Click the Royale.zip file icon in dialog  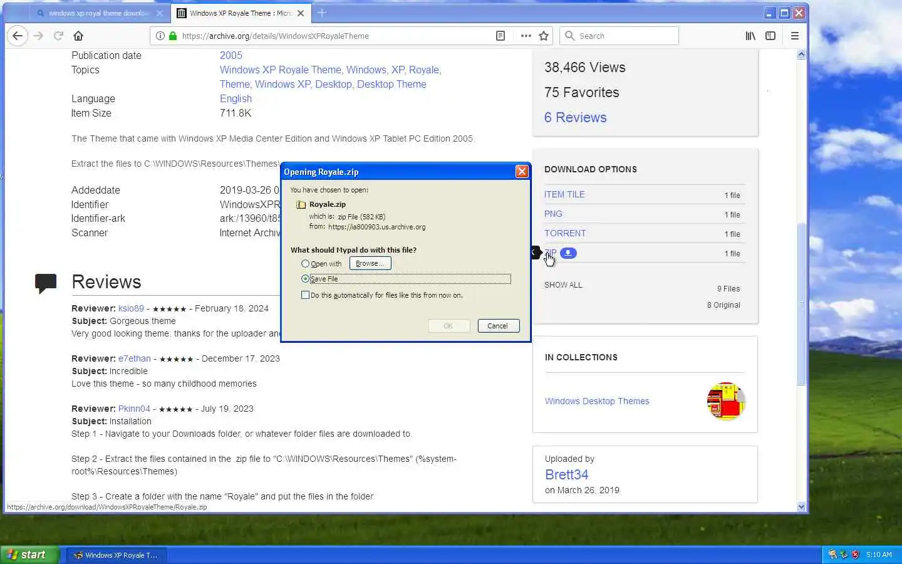301,204
